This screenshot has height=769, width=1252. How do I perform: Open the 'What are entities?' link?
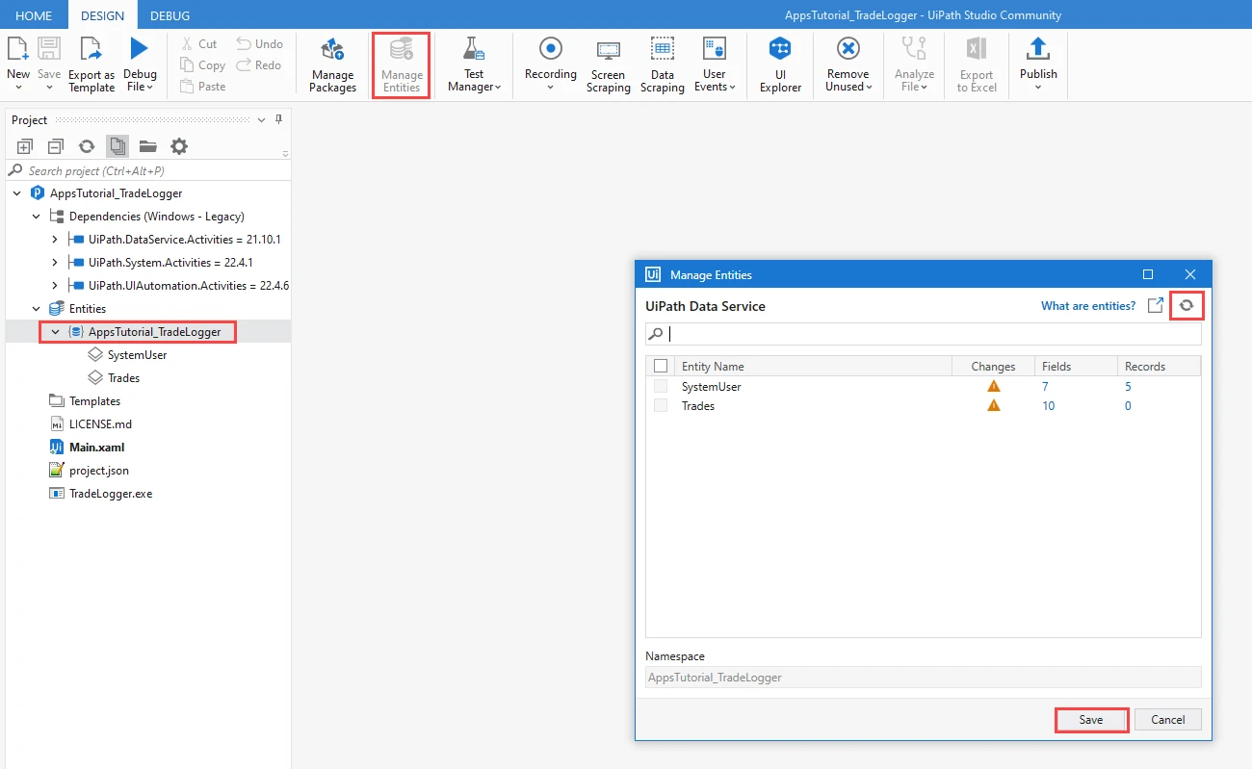click(1088, 306)
